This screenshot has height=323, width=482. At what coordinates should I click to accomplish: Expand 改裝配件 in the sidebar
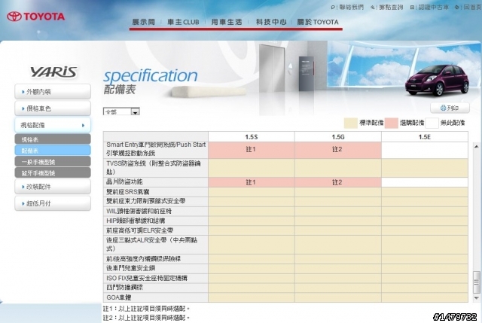(53, 187)
